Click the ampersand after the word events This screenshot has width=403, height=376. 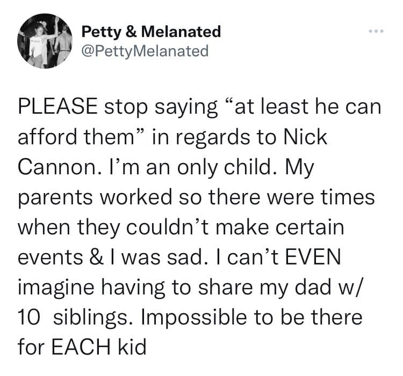click(x=97, y=257)
